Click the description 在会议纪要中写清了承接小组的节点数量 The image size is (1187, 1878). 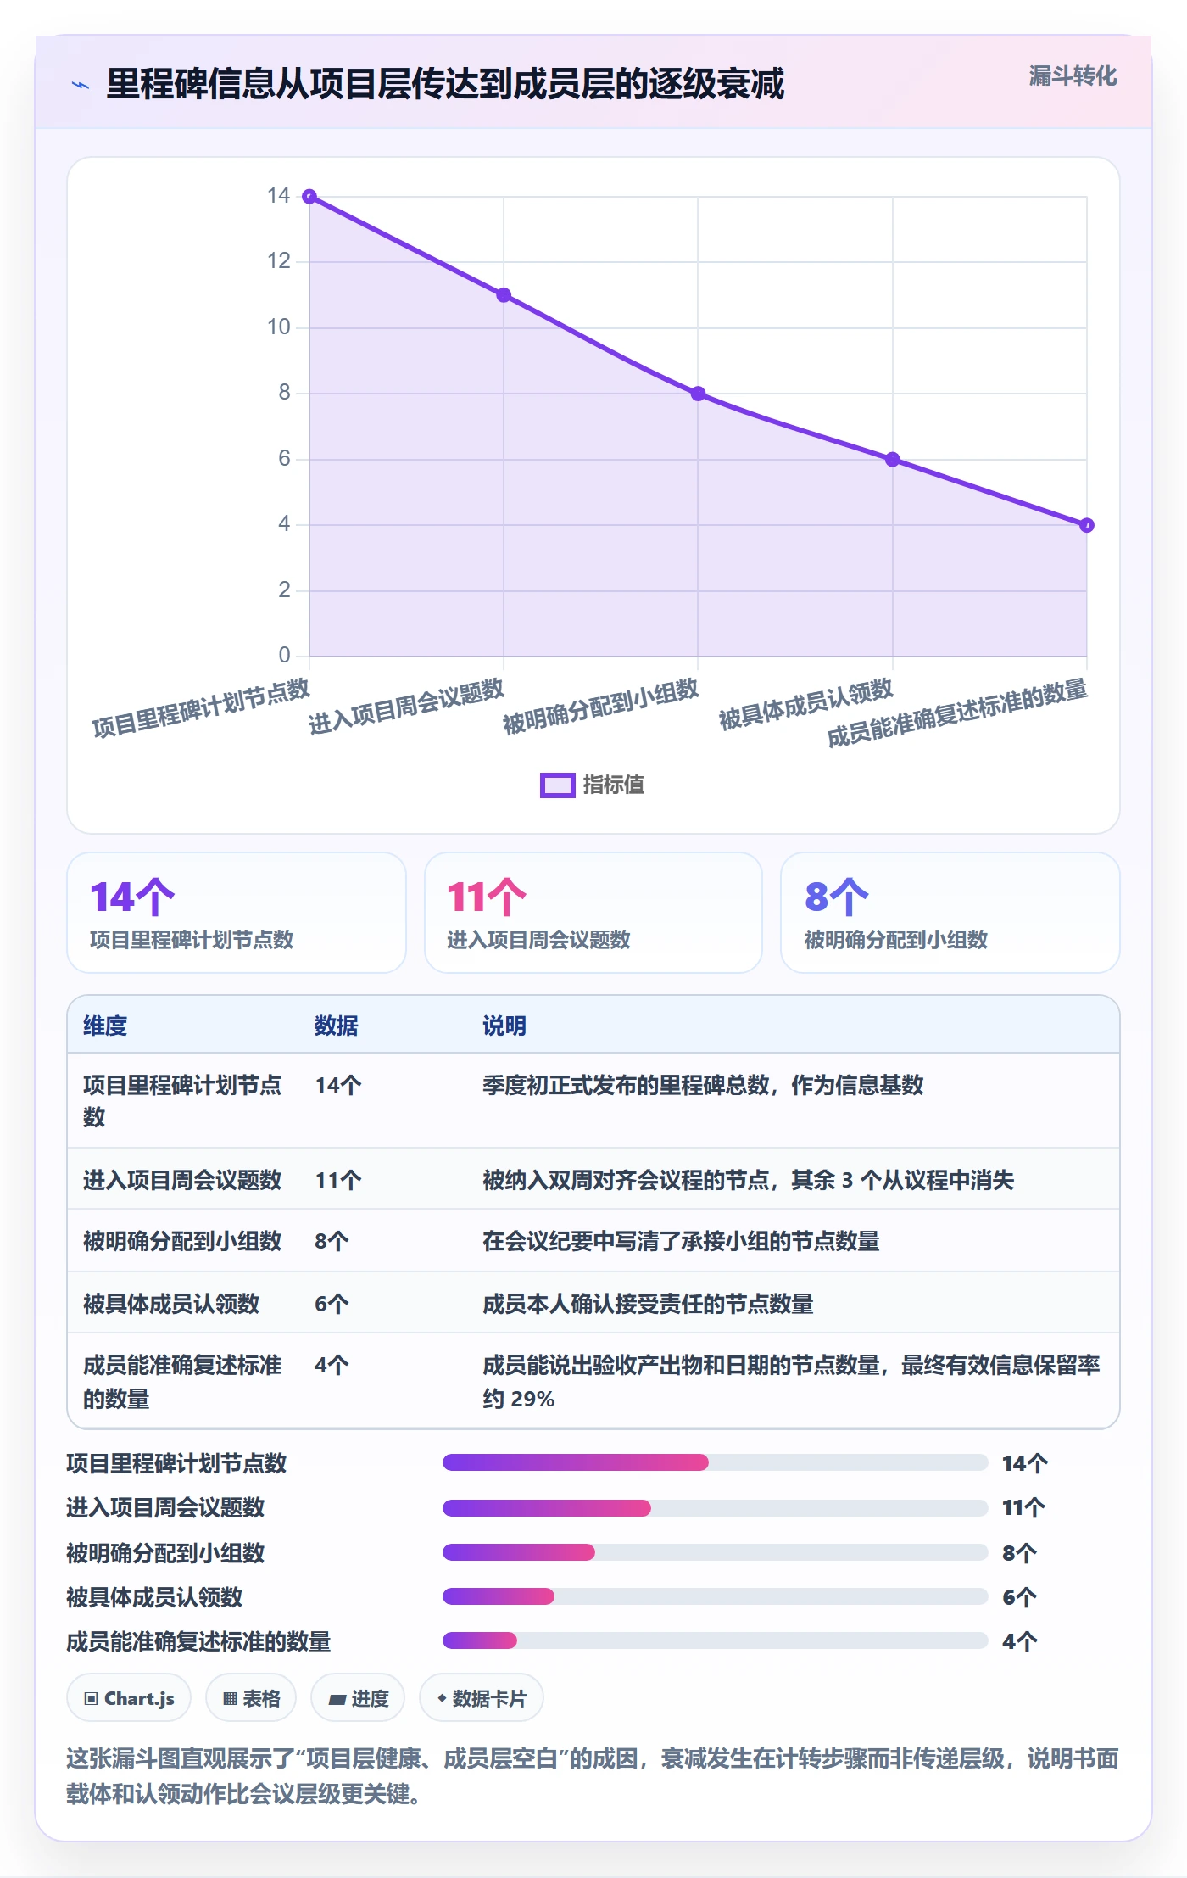(681, 1241)
